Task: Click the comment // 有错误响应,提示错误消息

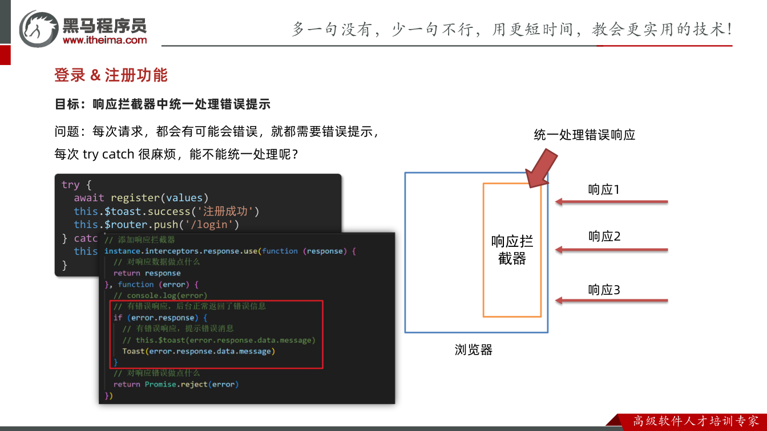Action: coord(178,328)
